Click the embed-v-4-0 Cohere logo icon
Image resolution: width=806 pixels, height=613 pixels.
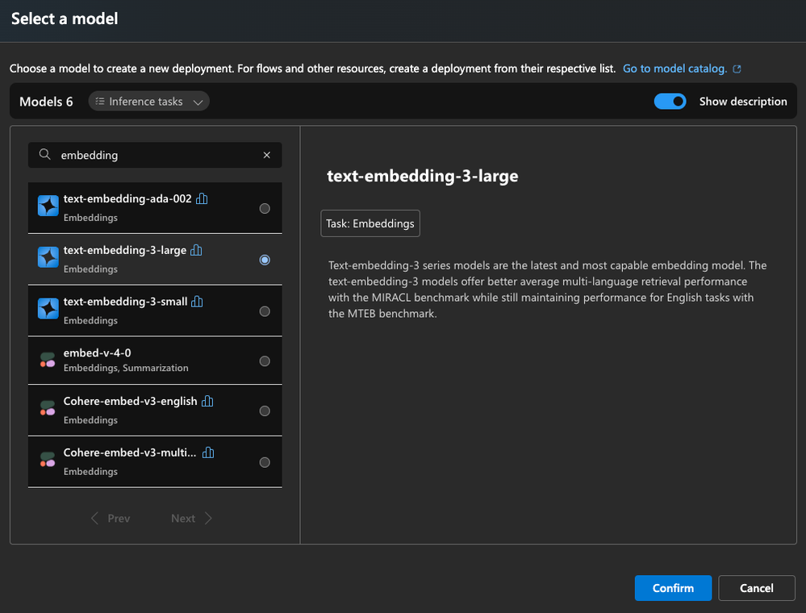click(48, 361)
